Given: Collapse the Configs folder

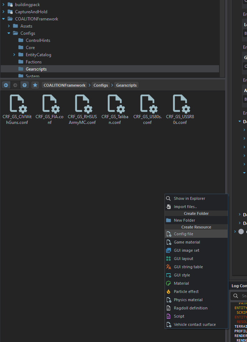Looking at the screenshot, I should 9,33.
